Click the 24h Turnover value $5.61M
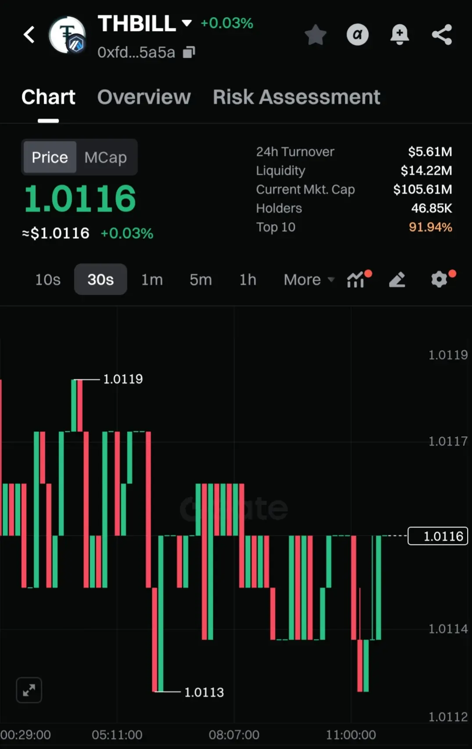This screenshot has width=472, height=749. coord(430,152)
